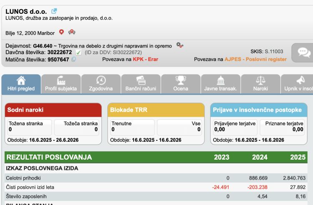The image size is (313, 205).
Task: Switch to Zgodovina tab
Action: (101, 84)
